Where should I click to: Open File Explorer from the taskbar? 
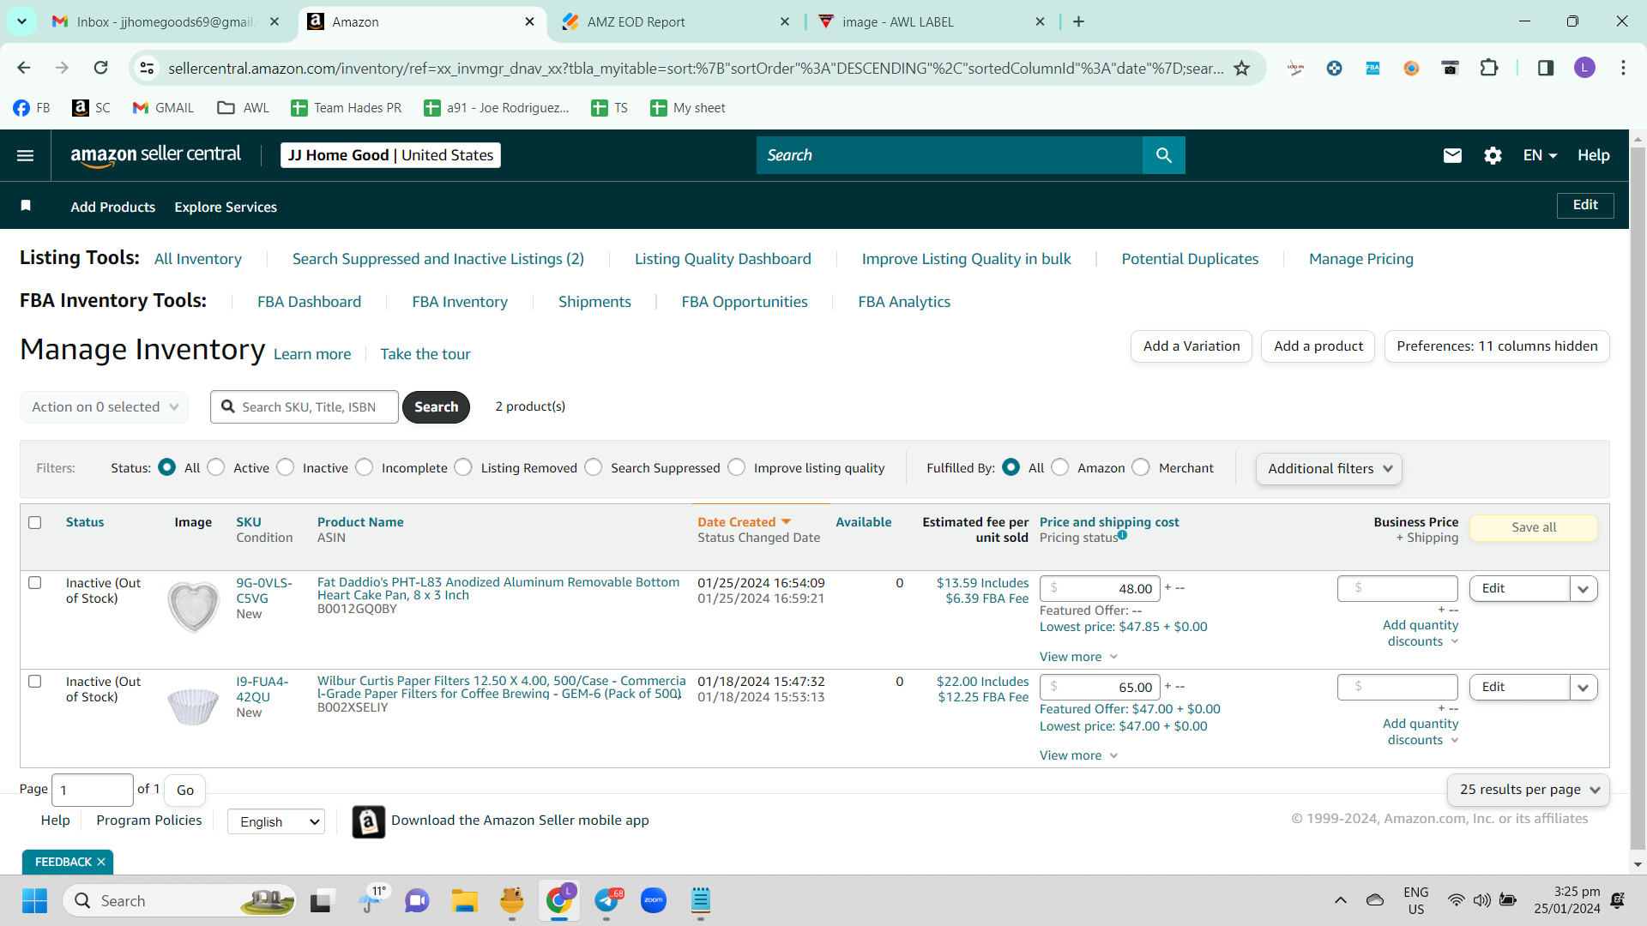pyautogui.click(x=465, y=900)
